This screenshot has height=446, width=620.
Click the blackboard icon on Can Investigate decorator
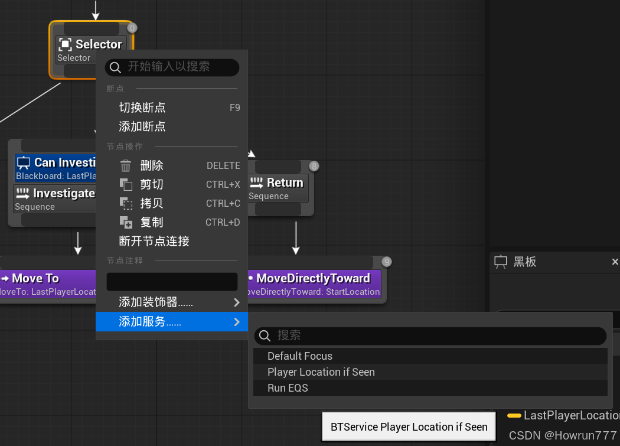click(x=24, y=162)
